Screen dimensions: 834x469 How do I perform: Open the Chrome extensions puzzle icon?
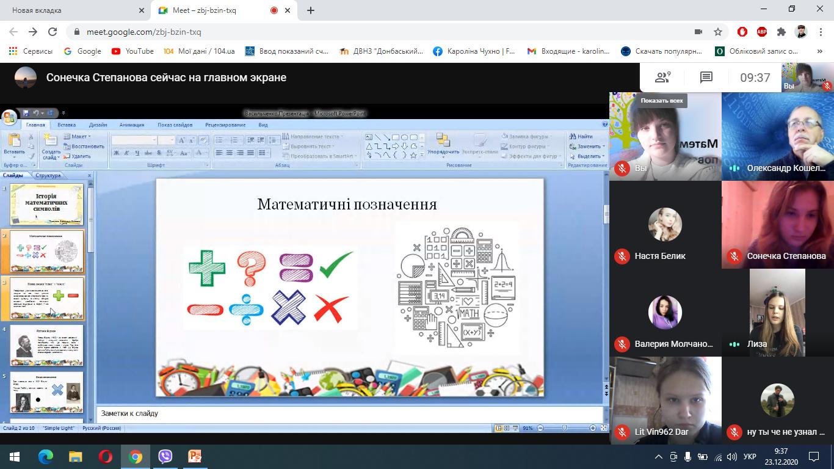pos(781,32)
